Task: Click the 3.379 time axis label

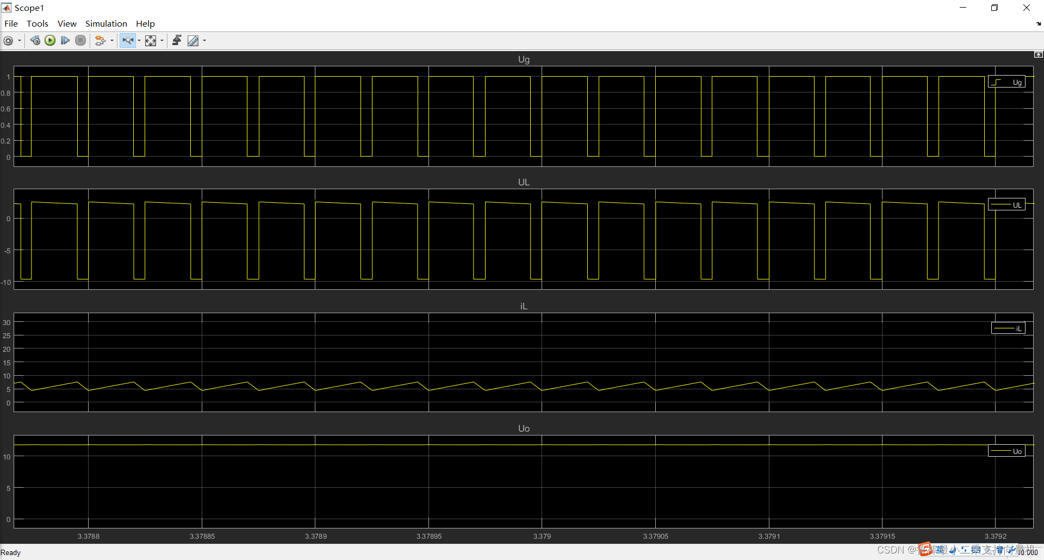Action: pos(542,536)
